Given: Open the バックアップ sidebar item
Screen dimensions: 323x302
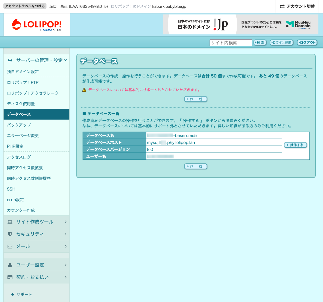Looking at the screenshot, I should click(19, 125).
